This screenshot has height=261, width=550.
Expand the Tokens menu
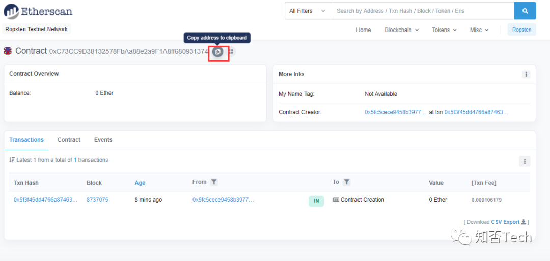pos(444,30)
